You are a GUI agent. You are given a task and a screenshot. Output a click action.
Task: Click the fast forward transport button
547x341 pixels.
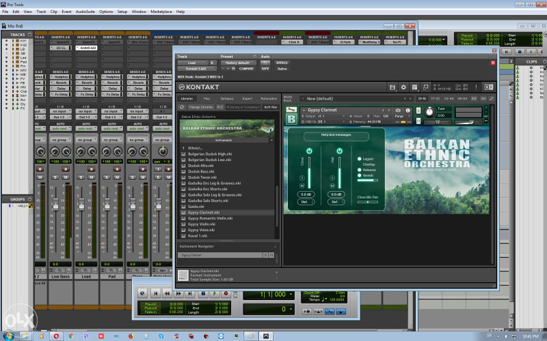pyautogui.click(x=178, y=293)
